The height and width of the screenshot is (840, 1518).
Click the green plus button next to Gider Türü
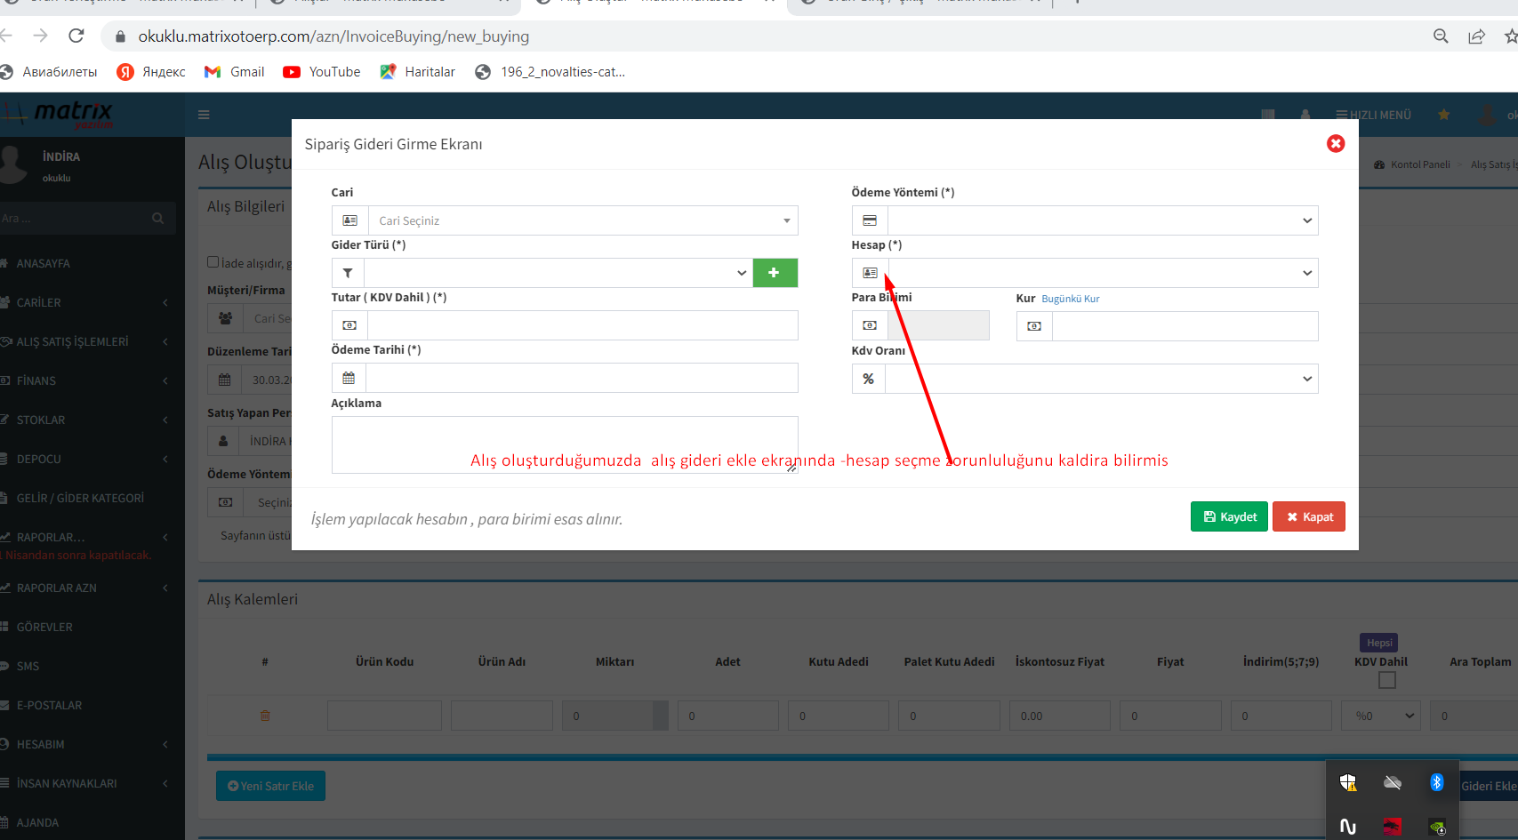pyautogui.click(x=775, y=273)
